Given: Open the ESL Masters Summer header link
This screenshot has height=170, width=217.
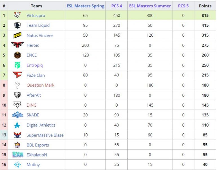Looking at the screenshot, I should pyautogui.click(x=150, y=6).
